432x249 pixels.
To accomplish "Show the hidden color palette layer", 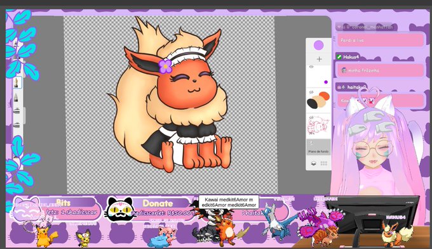I will point(311,92).
